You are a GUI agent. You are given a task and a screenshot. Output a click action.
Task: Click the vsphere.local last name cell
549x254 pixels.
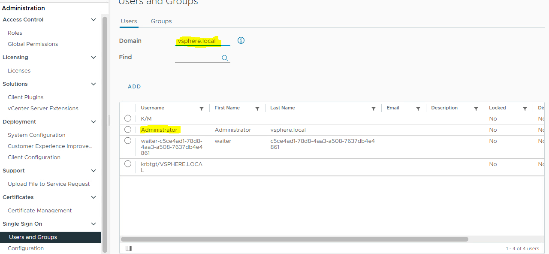[288, 130]
